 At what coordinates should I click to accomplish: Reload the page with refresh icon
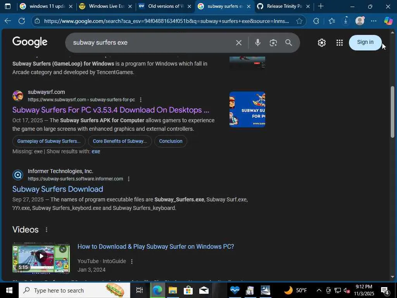22,21
